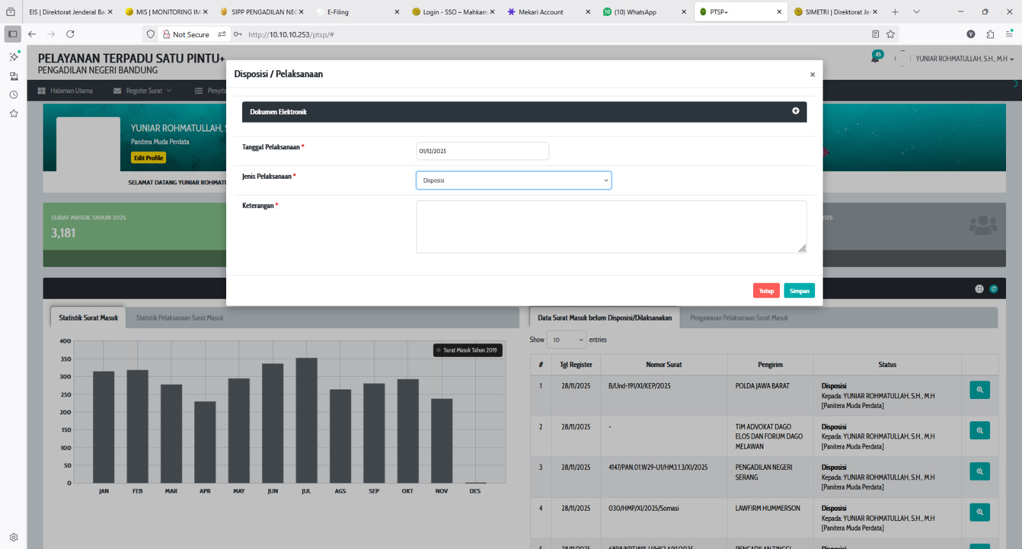This screenshot has height=549, width=1022.
Task: Reload the page with the refresh icon
Action: click(70, 34)
